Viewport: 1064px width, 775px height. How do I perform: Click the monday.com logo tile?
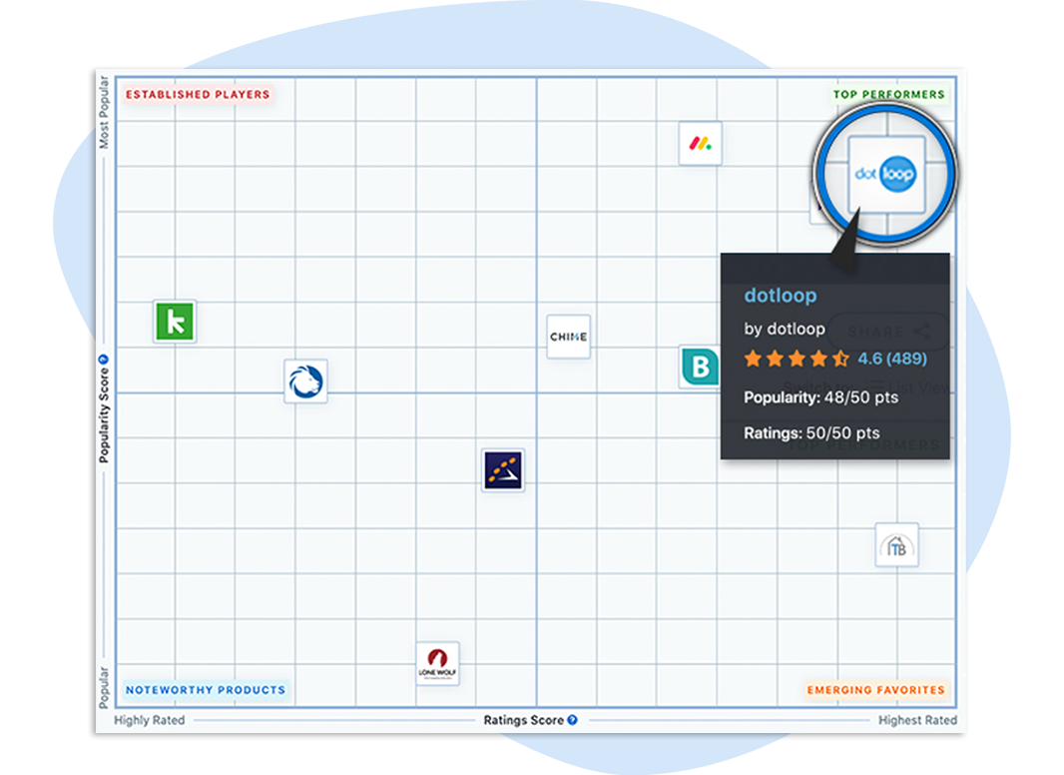(x=701, y=144)
